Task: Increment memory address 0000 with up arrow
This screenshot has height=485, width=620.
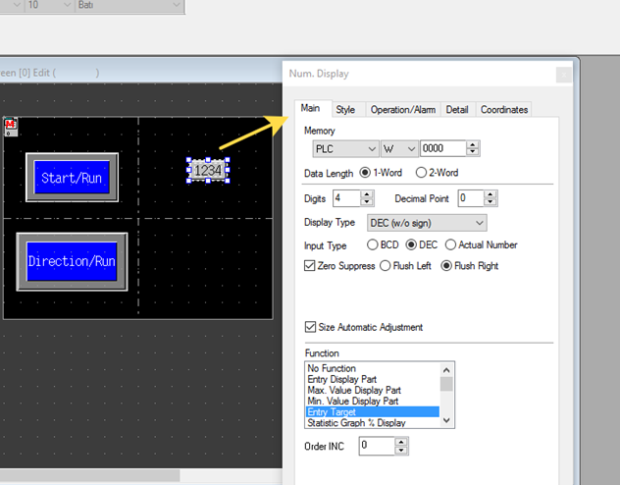Action: tap(473, 144)
